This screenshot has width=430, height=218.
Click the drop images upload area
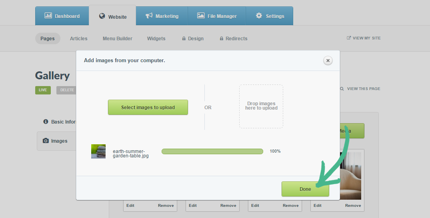[x=261, y=106]
